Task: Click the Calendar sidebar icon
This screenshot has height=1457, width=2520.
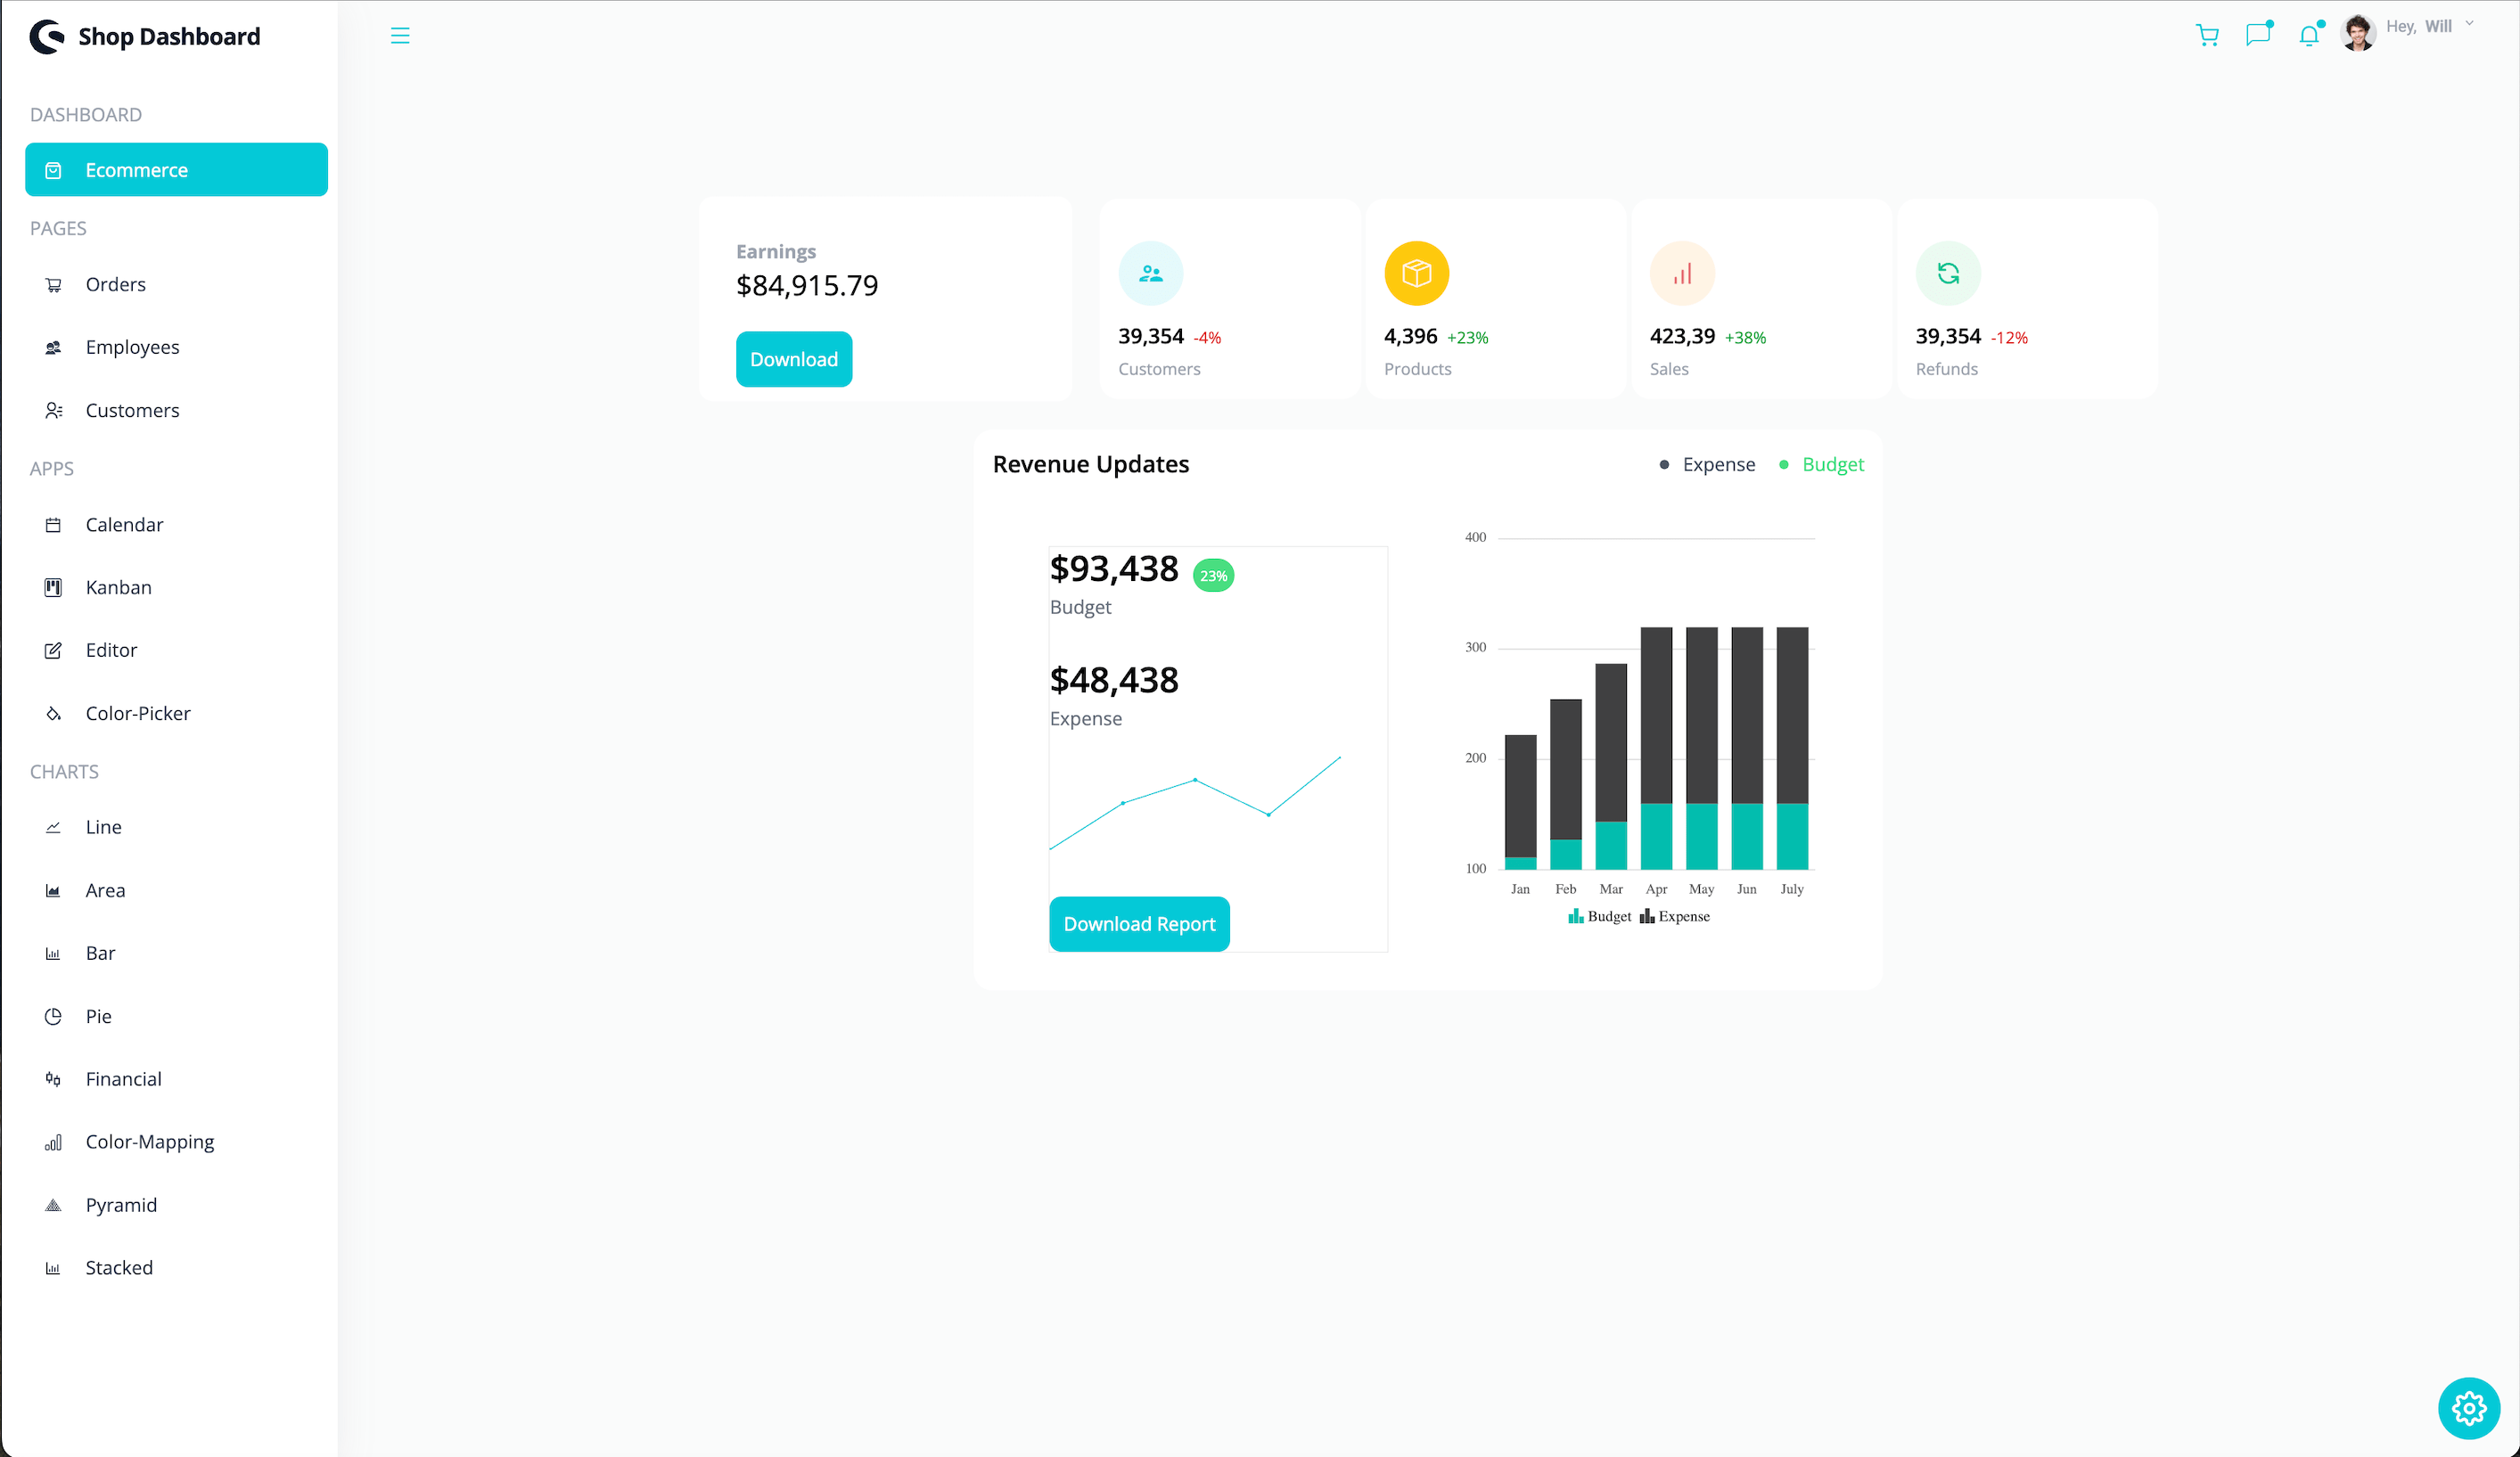Action: pyautogui.click(x=53, y=524)
